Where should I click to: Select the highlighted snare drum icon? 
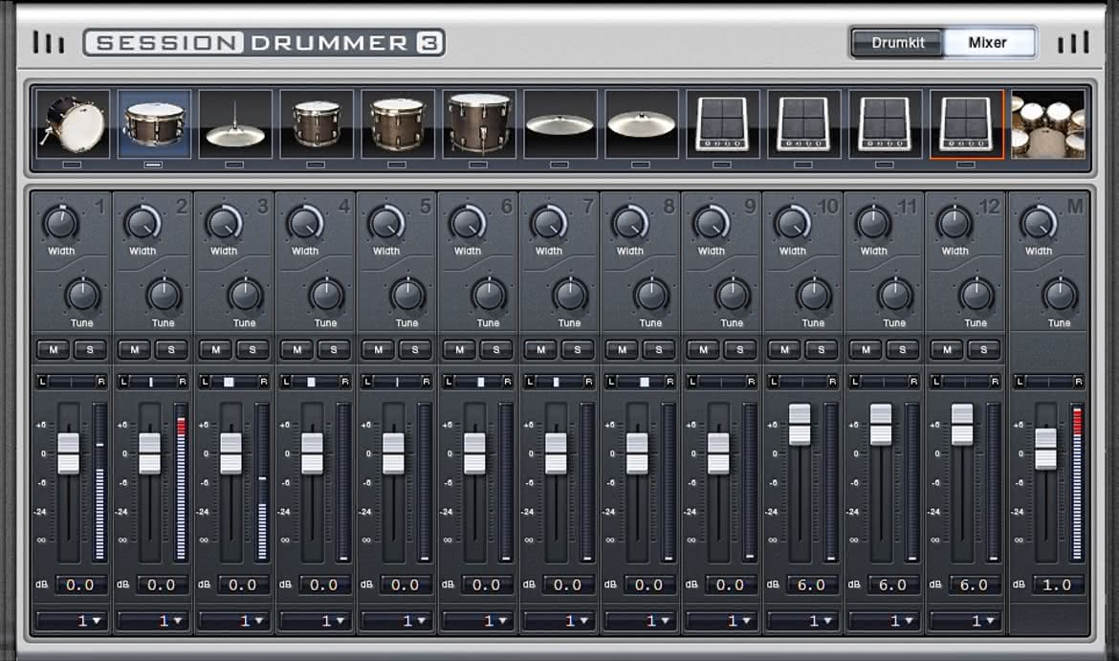click(154, 124)
